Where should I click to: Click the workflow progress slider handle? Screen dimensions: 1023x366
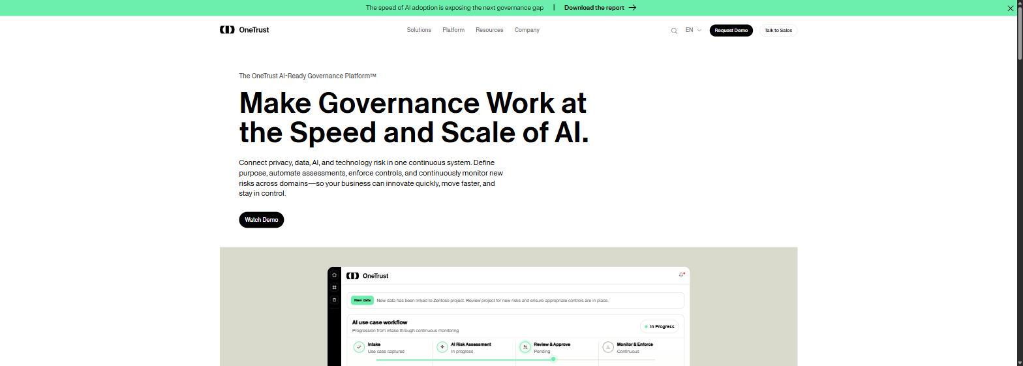(553, 359)
